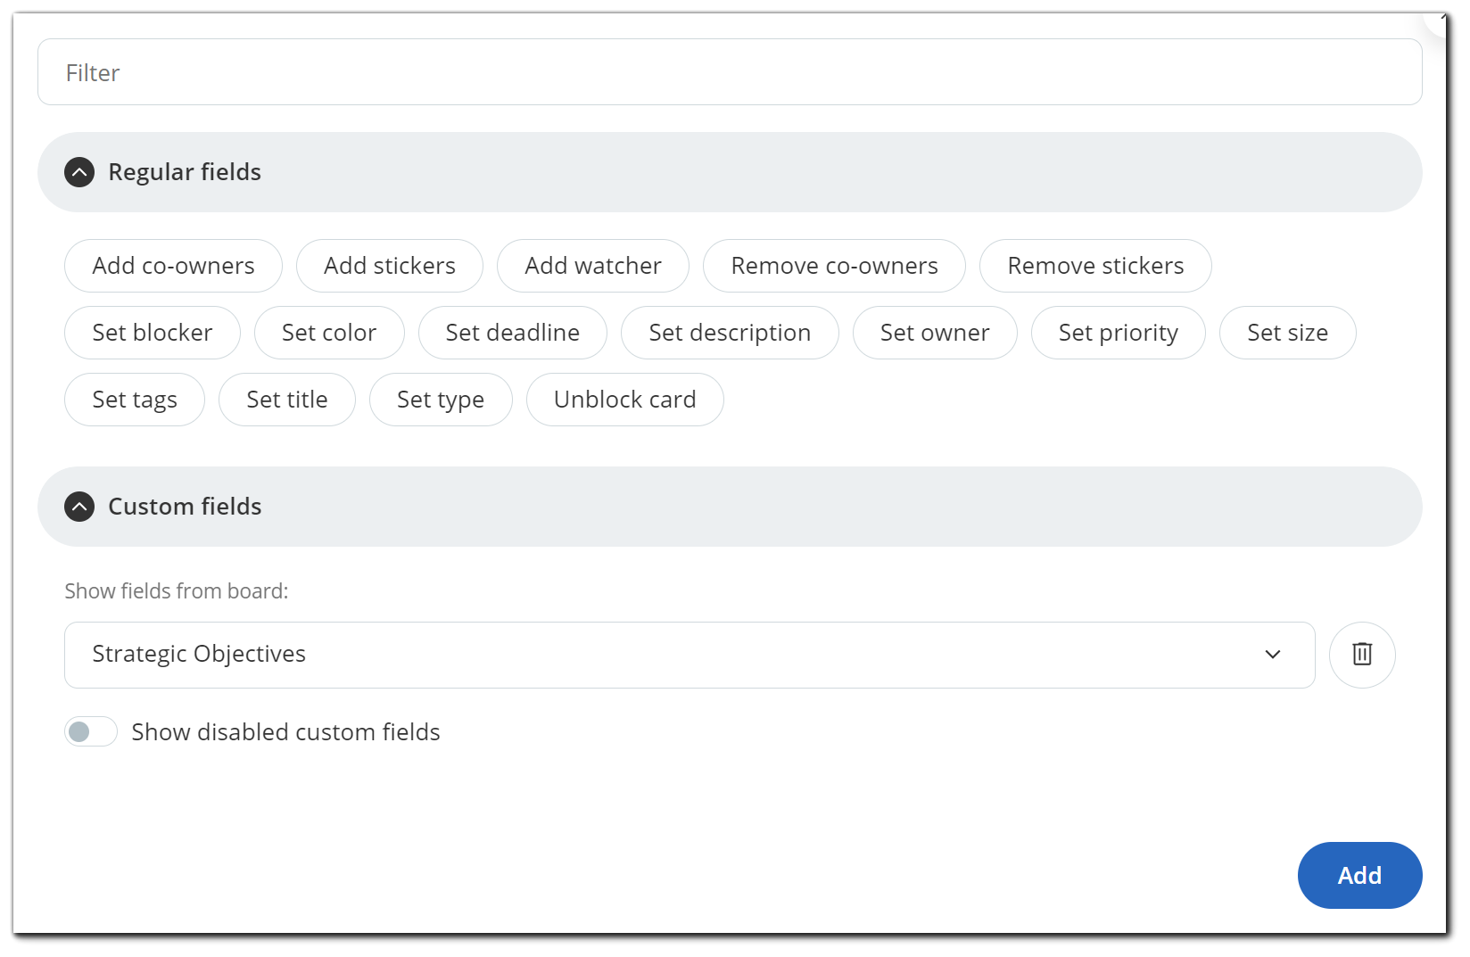Select the Add watcher chip
Image resolution: width=1470 pixels, height=957 pixels.
pos(592,266)
